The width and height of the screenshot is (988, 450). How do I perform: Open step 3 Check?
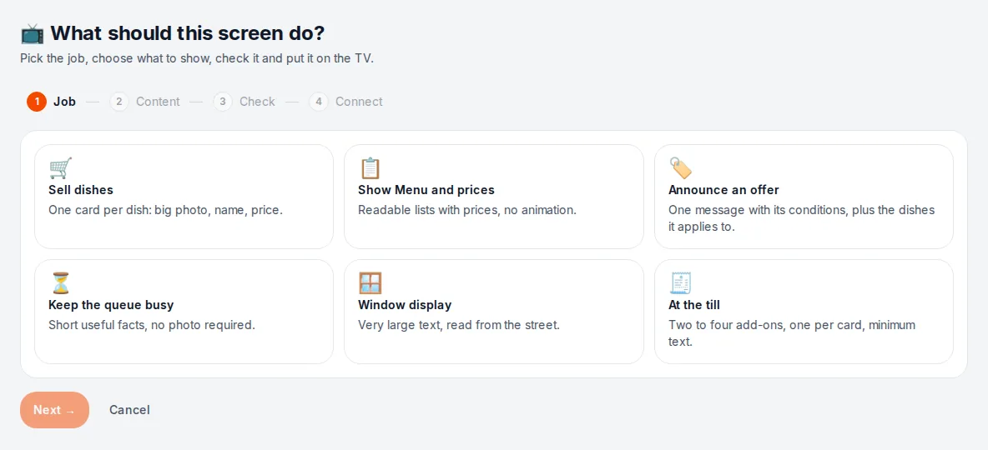[244, 102]
